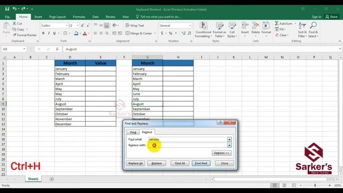Apply the red Font Color A
343x193 pixels.
(85, 33)
